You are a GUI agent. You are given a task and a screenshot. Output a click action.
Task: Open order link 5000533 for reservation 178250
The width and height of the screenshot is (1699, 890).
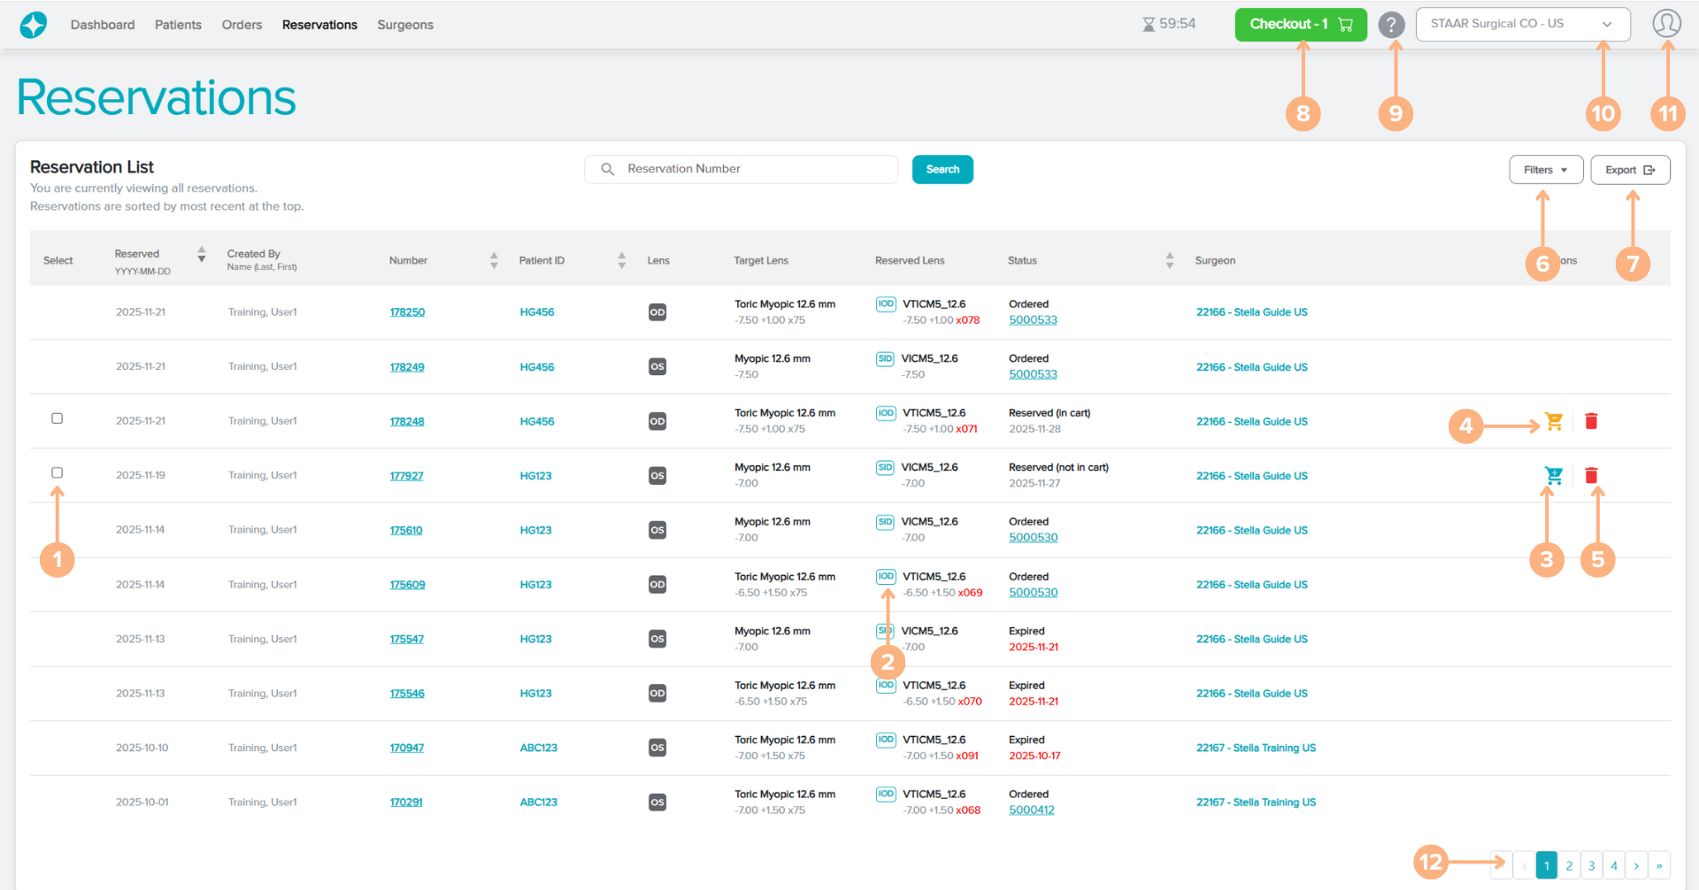click(x=1033, y=320)
